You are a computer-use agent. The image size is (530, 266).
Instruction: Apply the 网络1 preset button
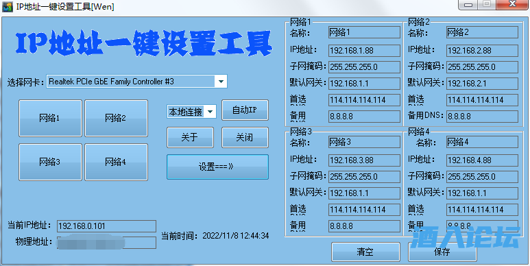point(50,119)
